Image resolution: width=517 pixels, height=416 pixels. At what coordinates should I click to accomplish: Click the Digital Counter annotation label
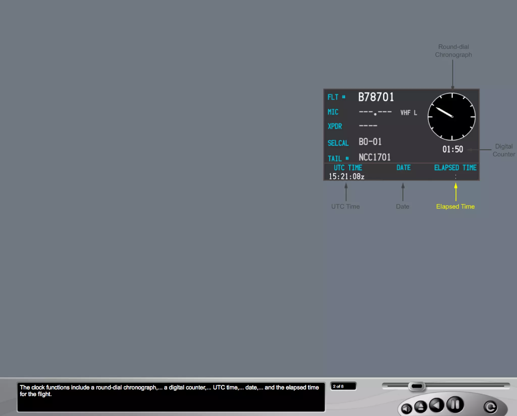coord(504,150)
